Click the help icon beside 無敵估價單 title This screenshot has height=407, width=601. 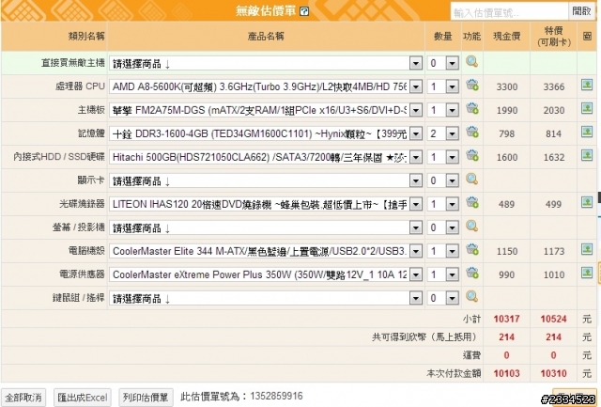point(304,11)
